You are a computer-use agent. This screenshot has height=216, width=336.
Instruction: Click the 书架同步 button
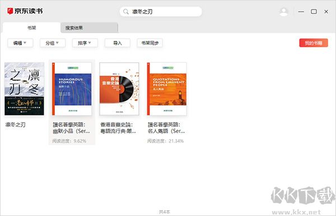point(150,43)
